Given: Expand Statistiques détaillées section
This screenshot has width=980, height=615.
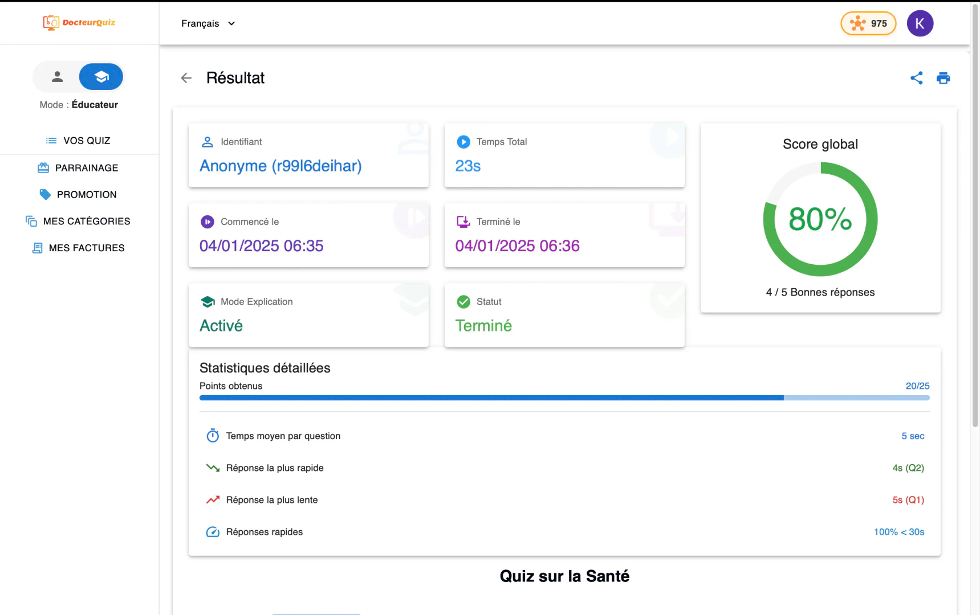Looking at the screenshot, I should click(265, 368).
